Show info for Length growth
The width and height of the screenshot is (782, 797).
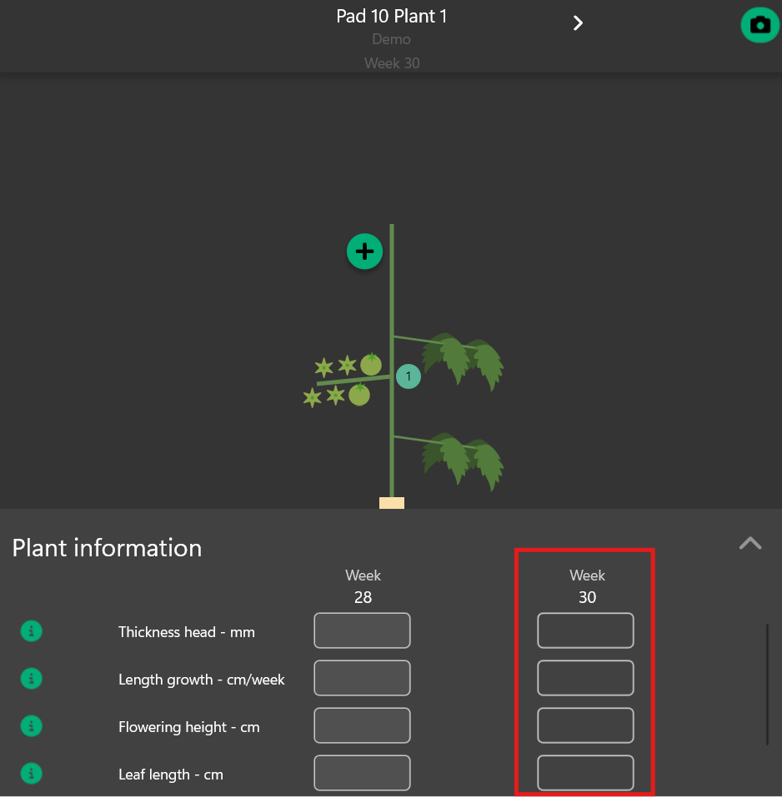tap(31, 679)
